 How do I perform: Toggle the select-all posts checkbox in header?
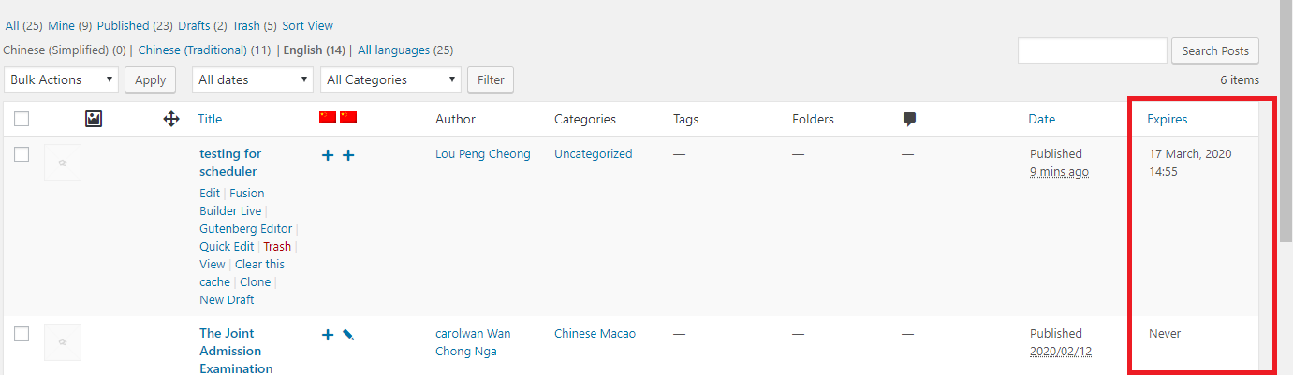22,119
